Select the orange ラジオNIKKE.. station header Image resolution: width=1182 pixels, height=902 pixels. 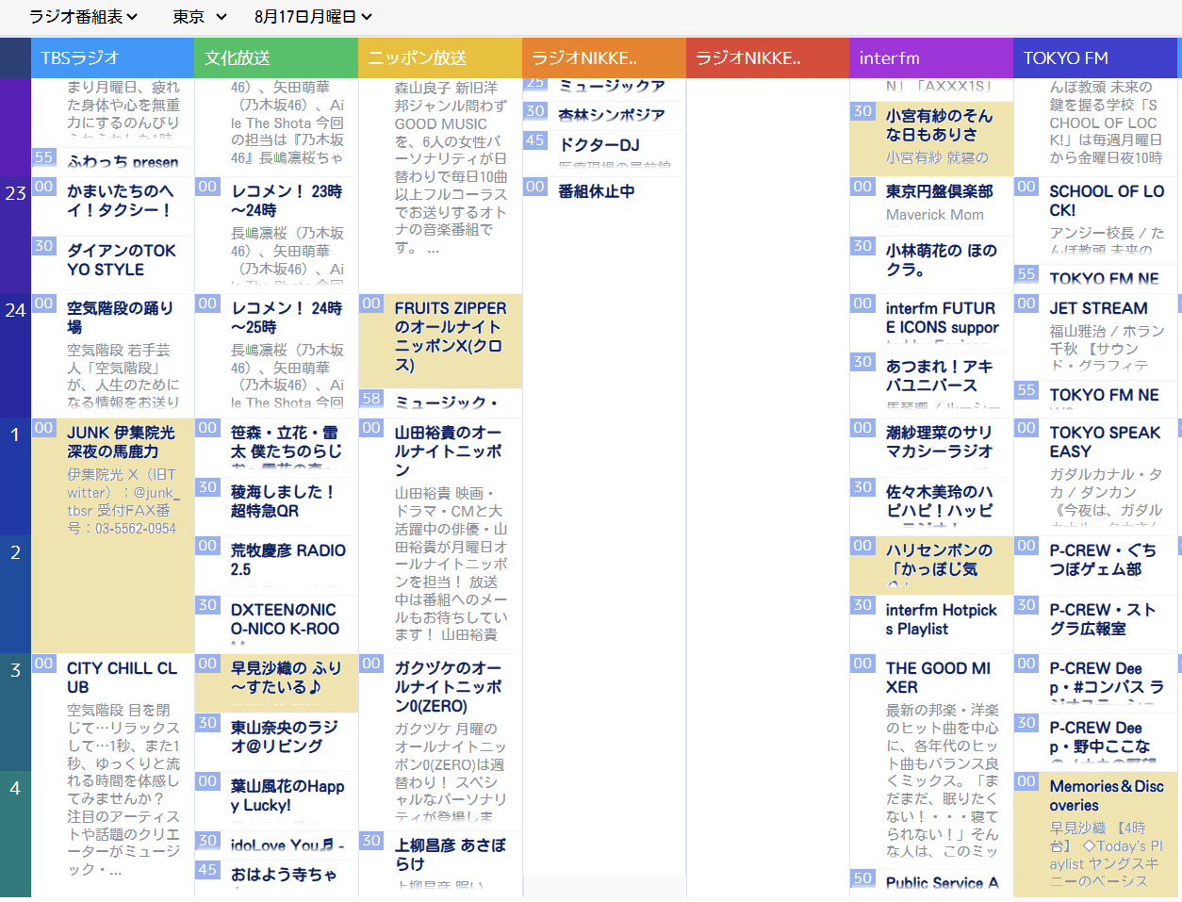coord(604,57)
